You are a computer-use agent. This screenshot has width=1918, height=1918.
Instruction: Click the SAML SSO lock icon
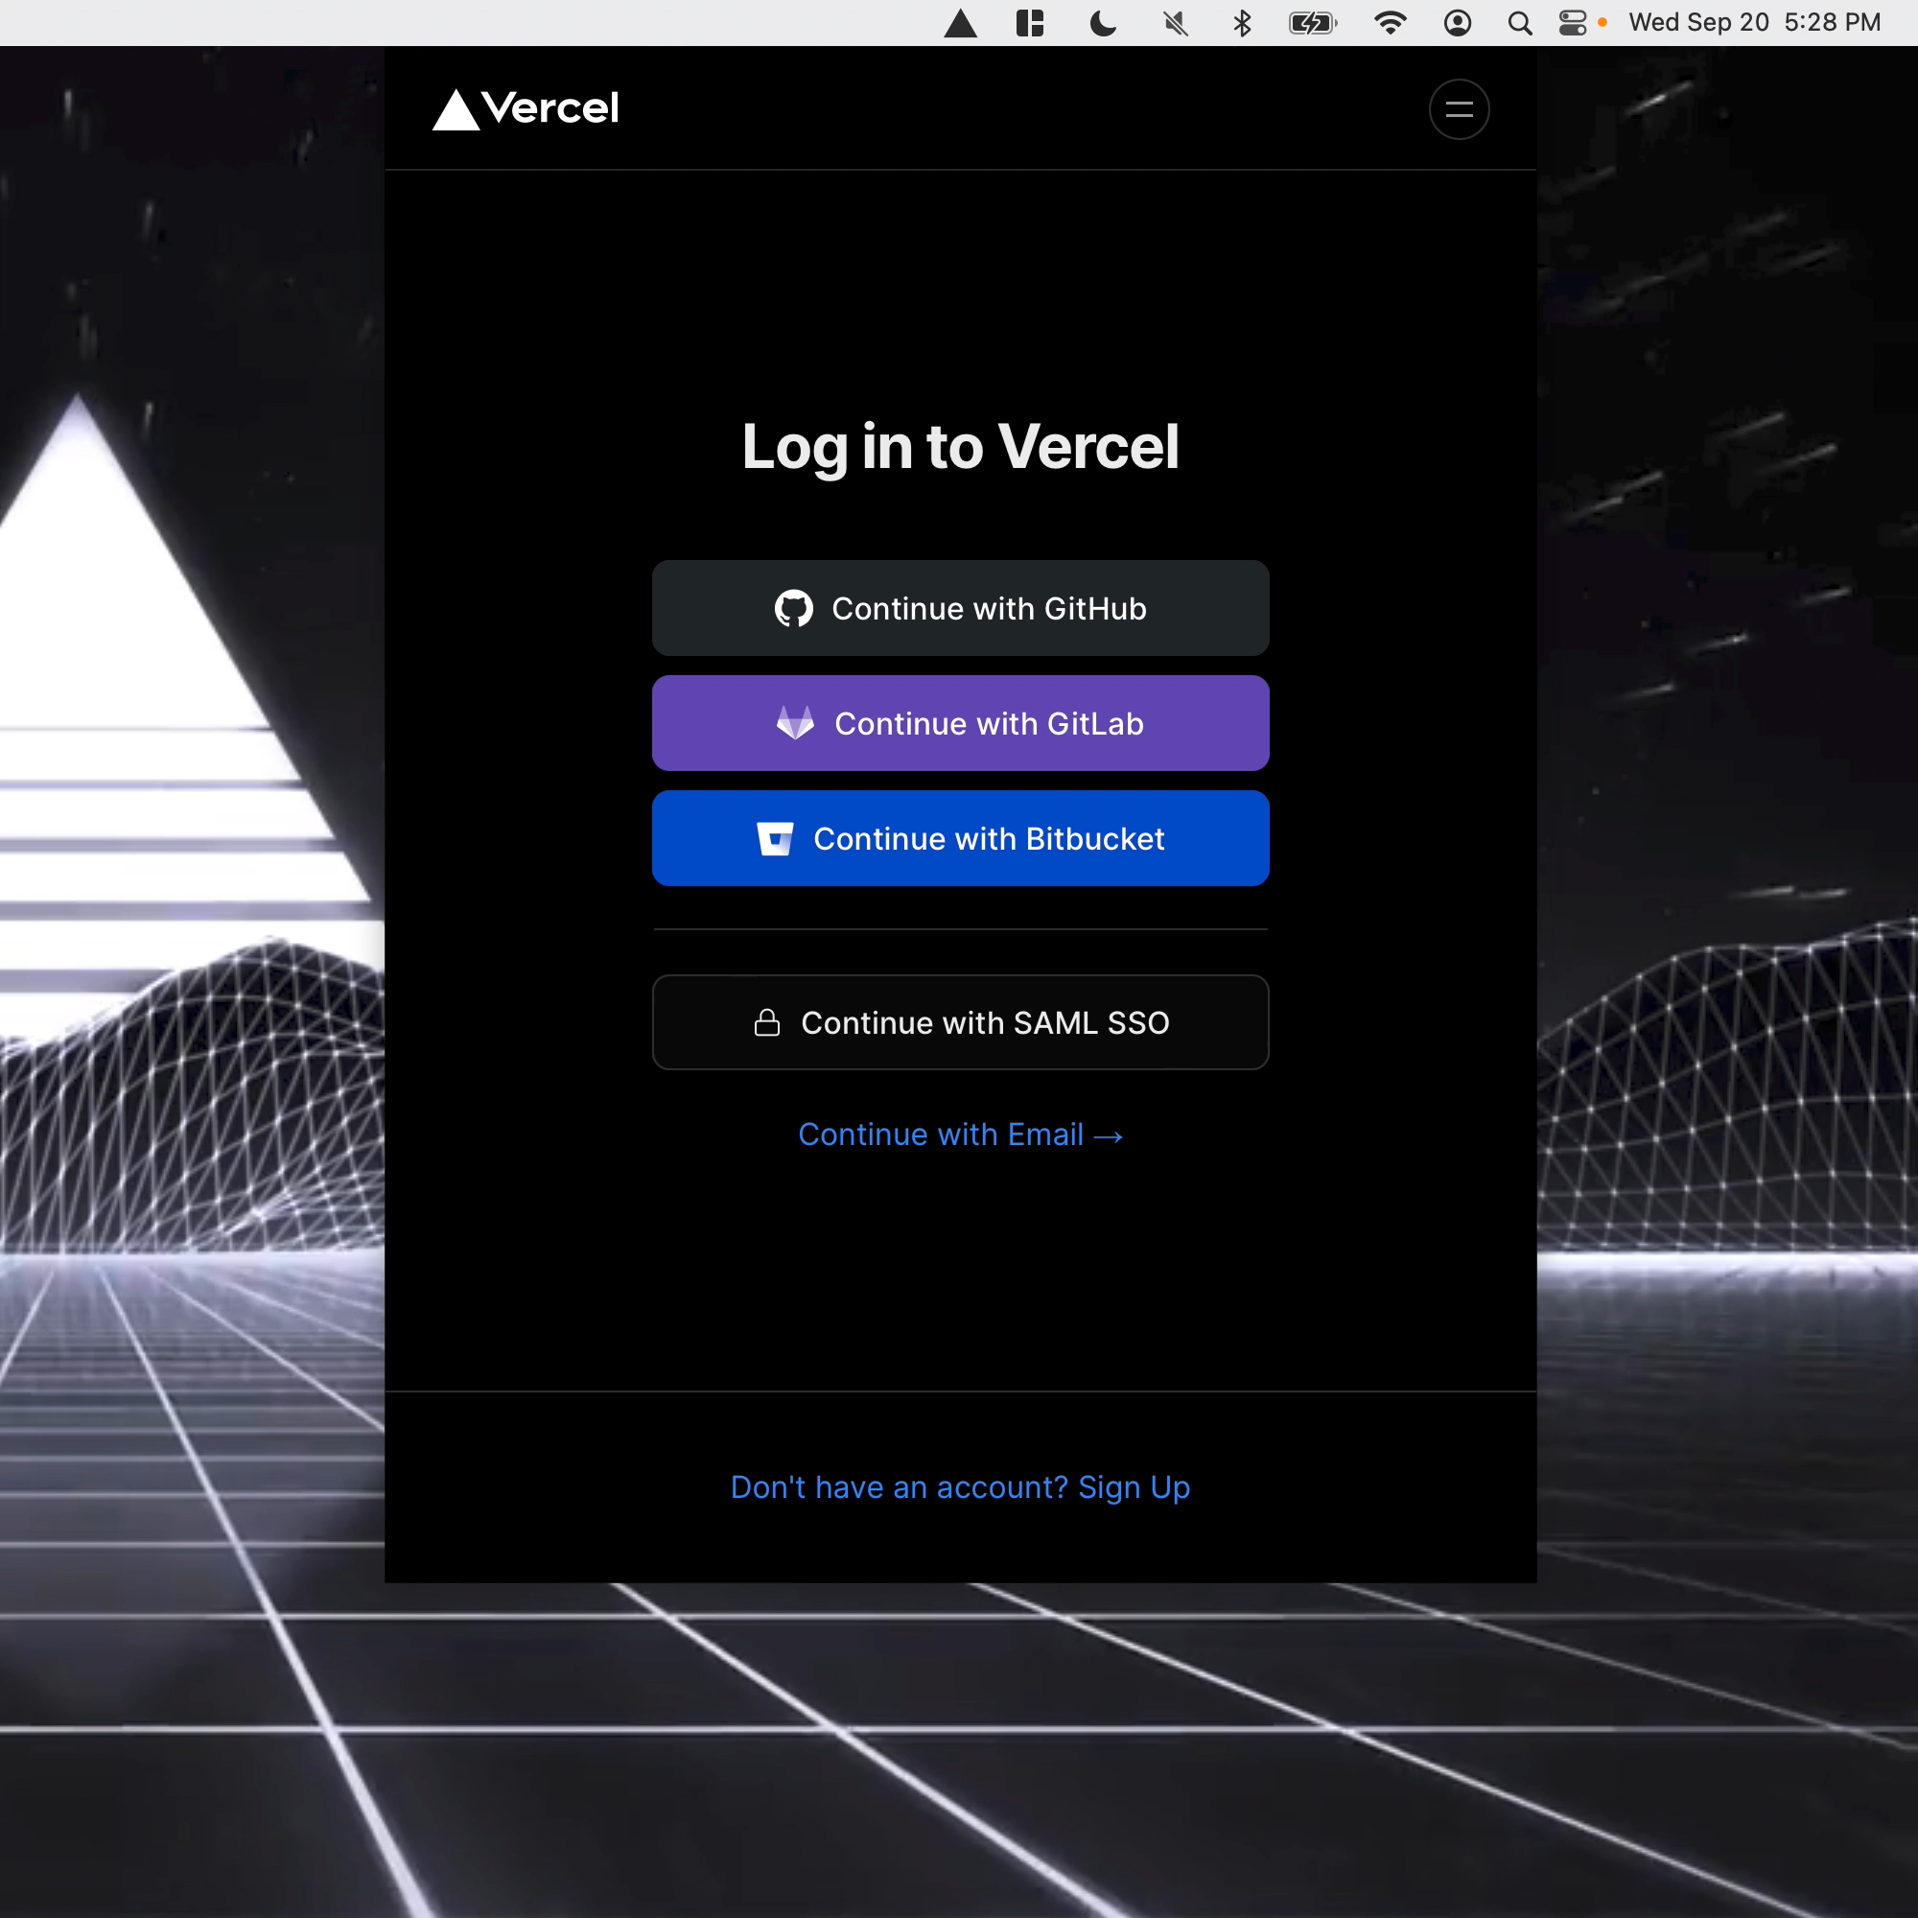point(764,1022)
